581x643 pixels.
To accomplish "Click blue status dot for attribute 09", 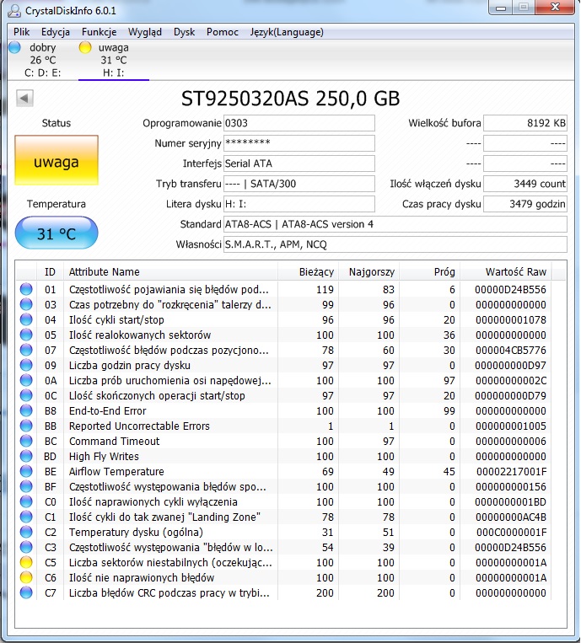I will pyautogui.click(x=26, y=365).
